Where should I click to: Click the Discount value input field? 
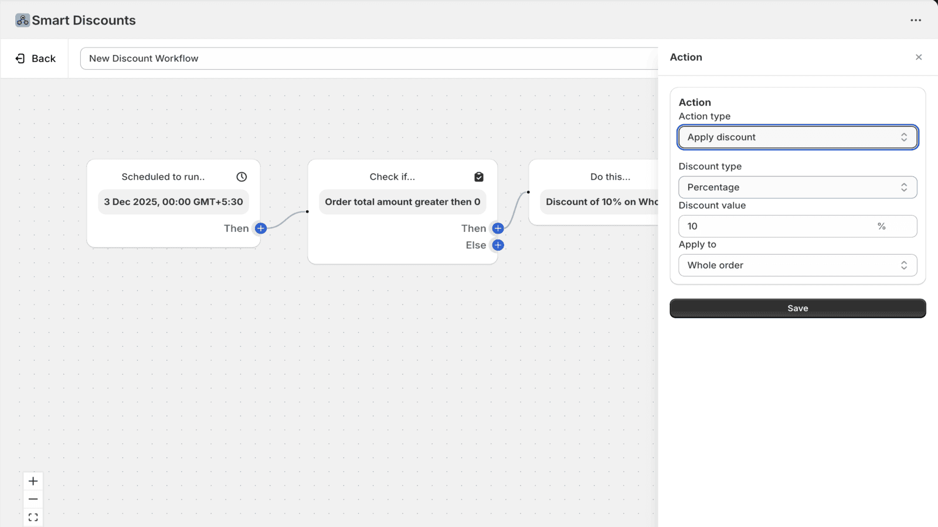click(798, 226)
